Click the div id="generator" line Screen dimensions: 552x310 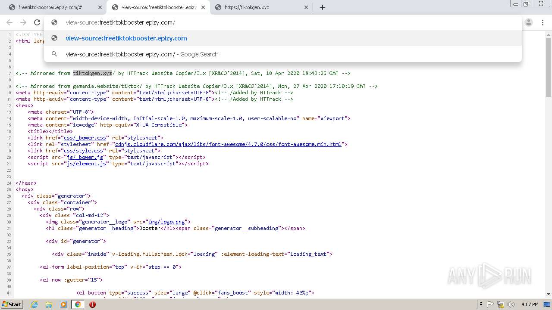(x=76, y=241)
